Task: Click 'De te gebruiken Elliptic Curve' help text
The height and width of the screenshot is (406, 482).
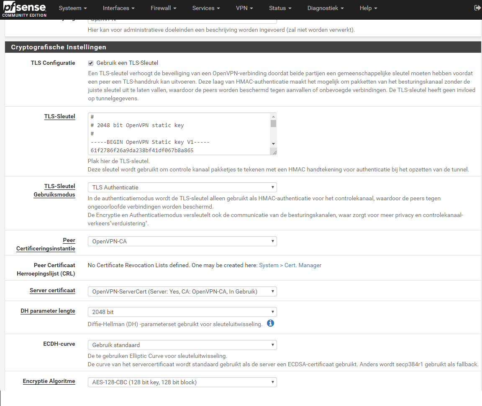Action: click(x=157, y=356)
